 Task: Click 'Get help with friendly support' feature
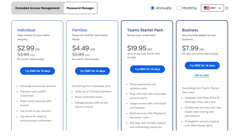pos(148,125)
